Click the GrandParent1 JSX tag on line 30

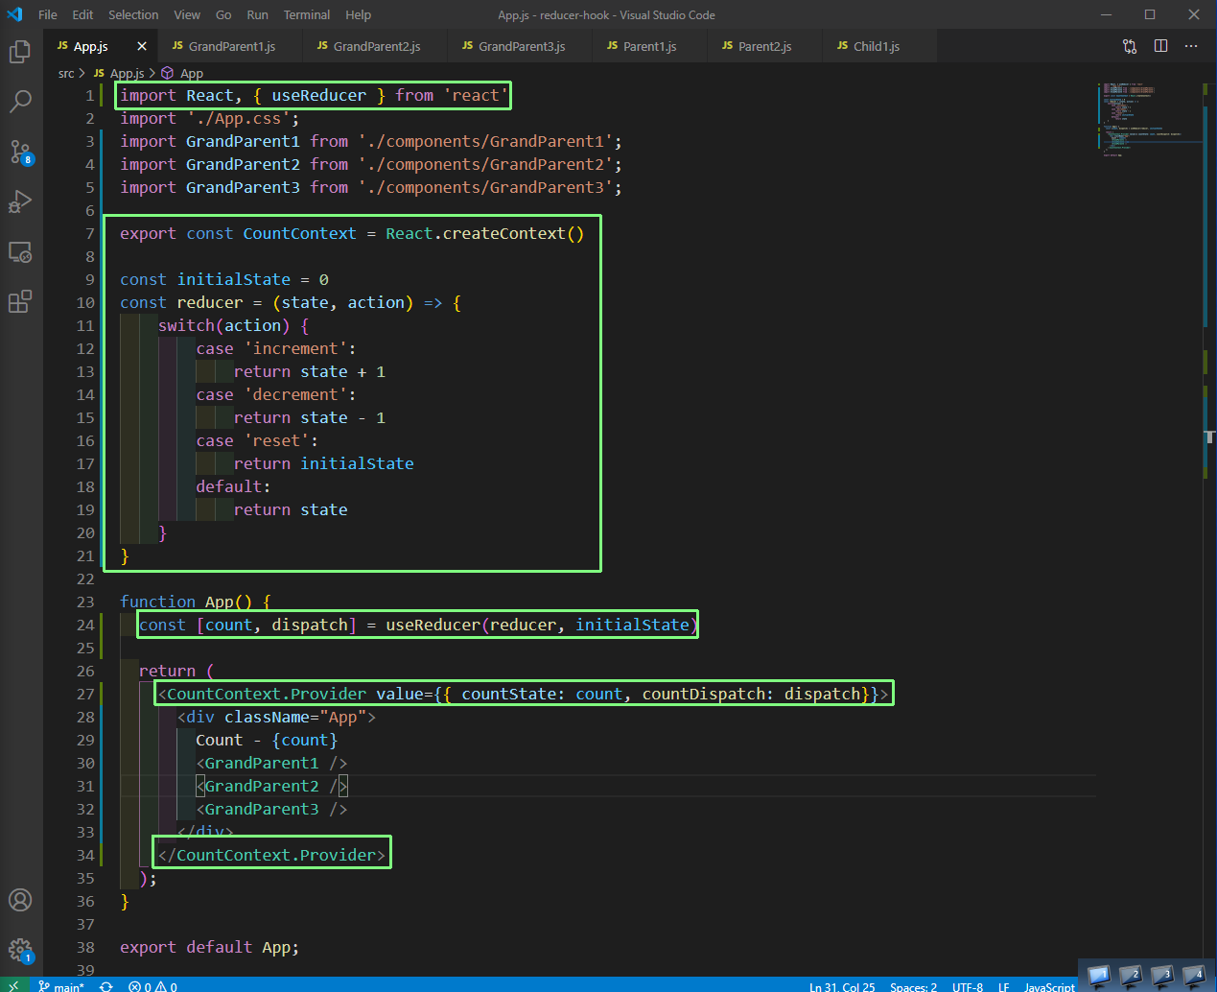271,763
